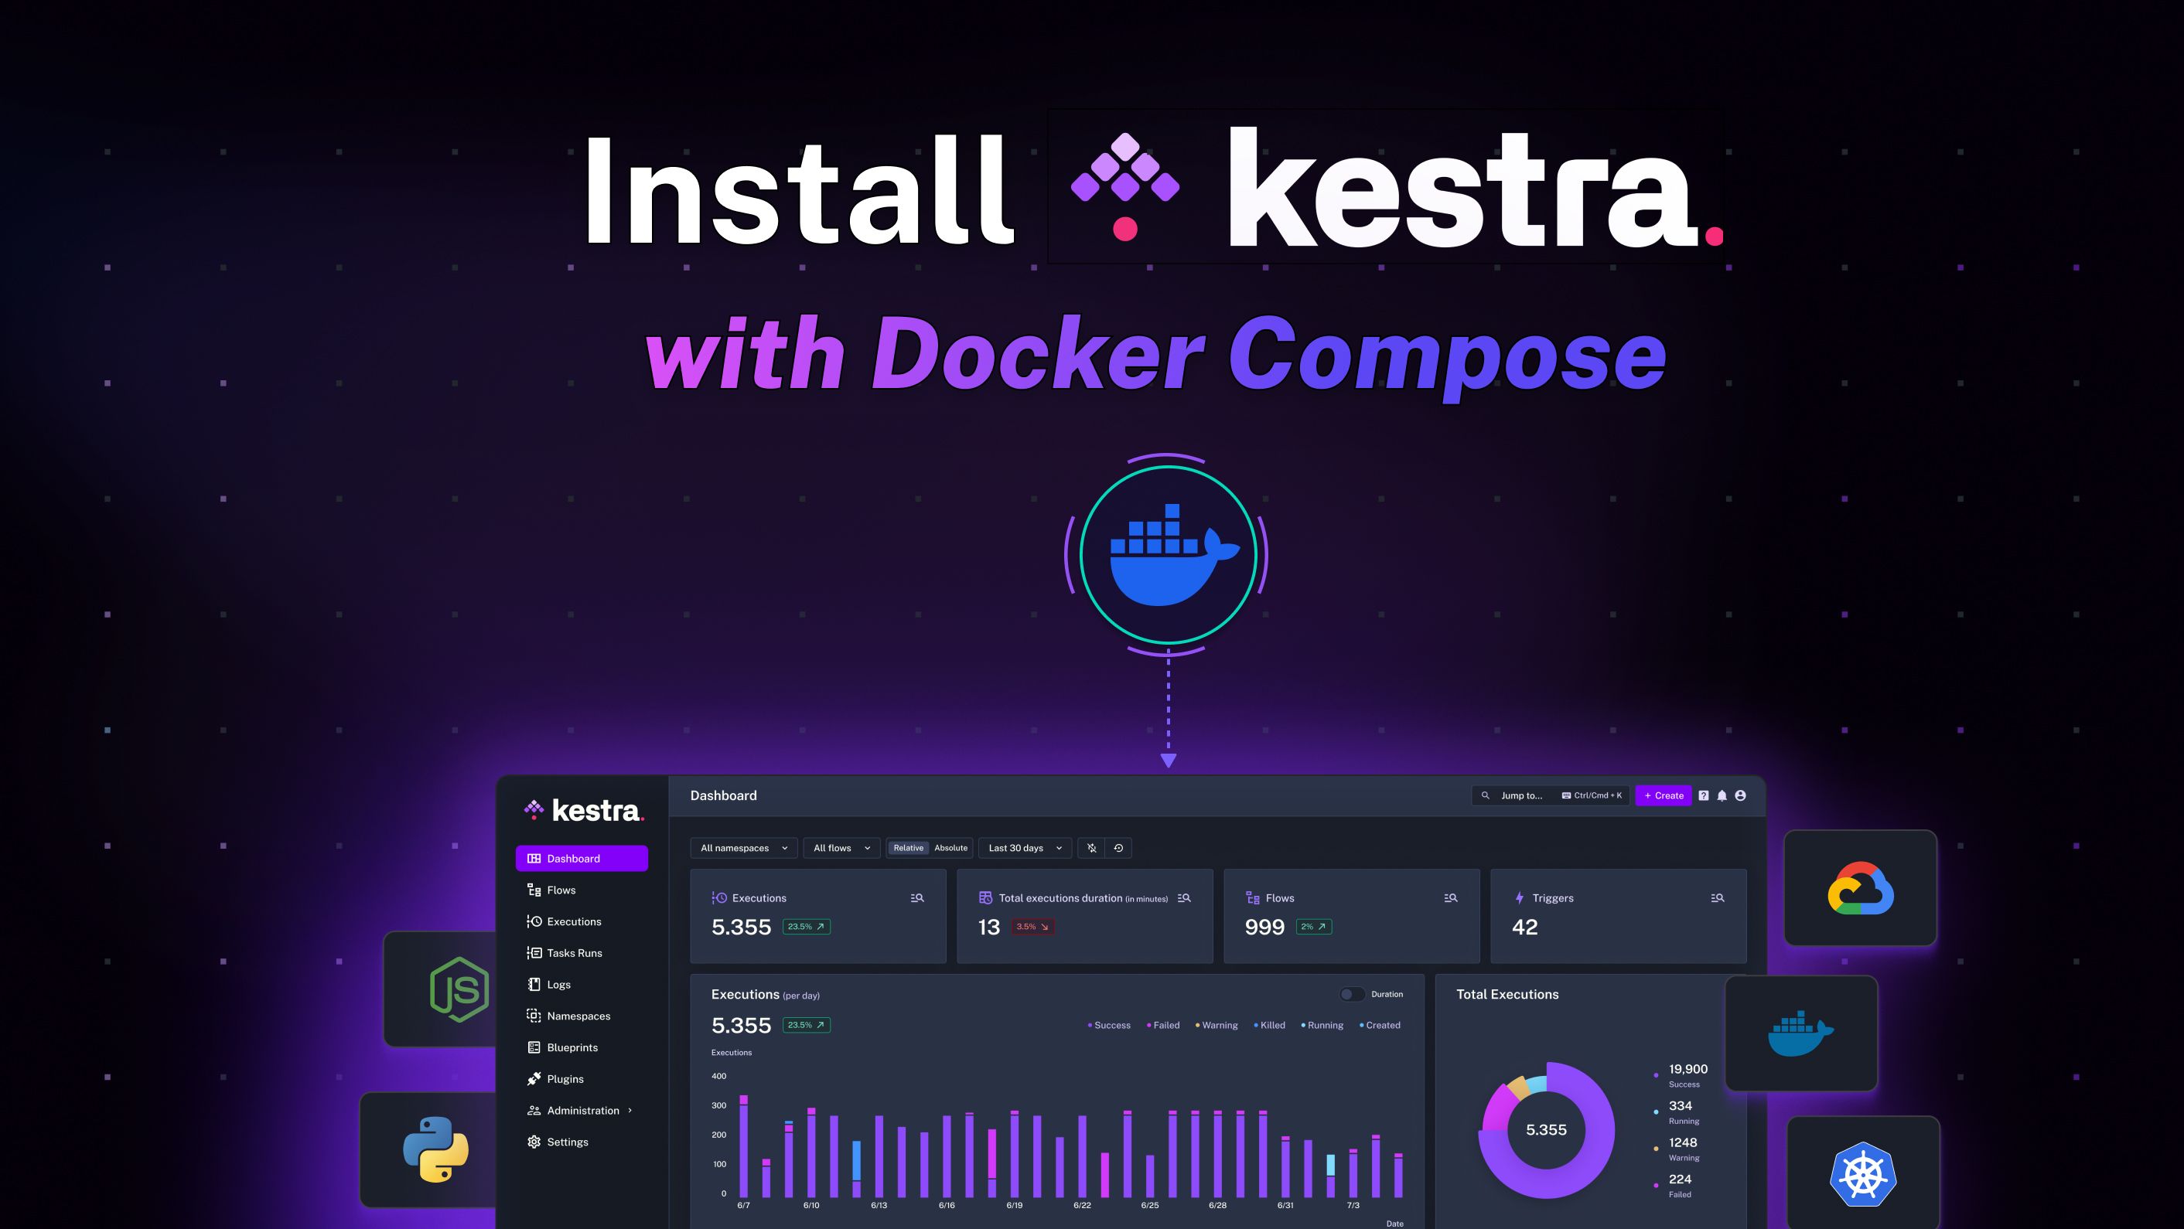
Task: Click the Total executions duration calendar icon
Action: [x=985, y=897]
